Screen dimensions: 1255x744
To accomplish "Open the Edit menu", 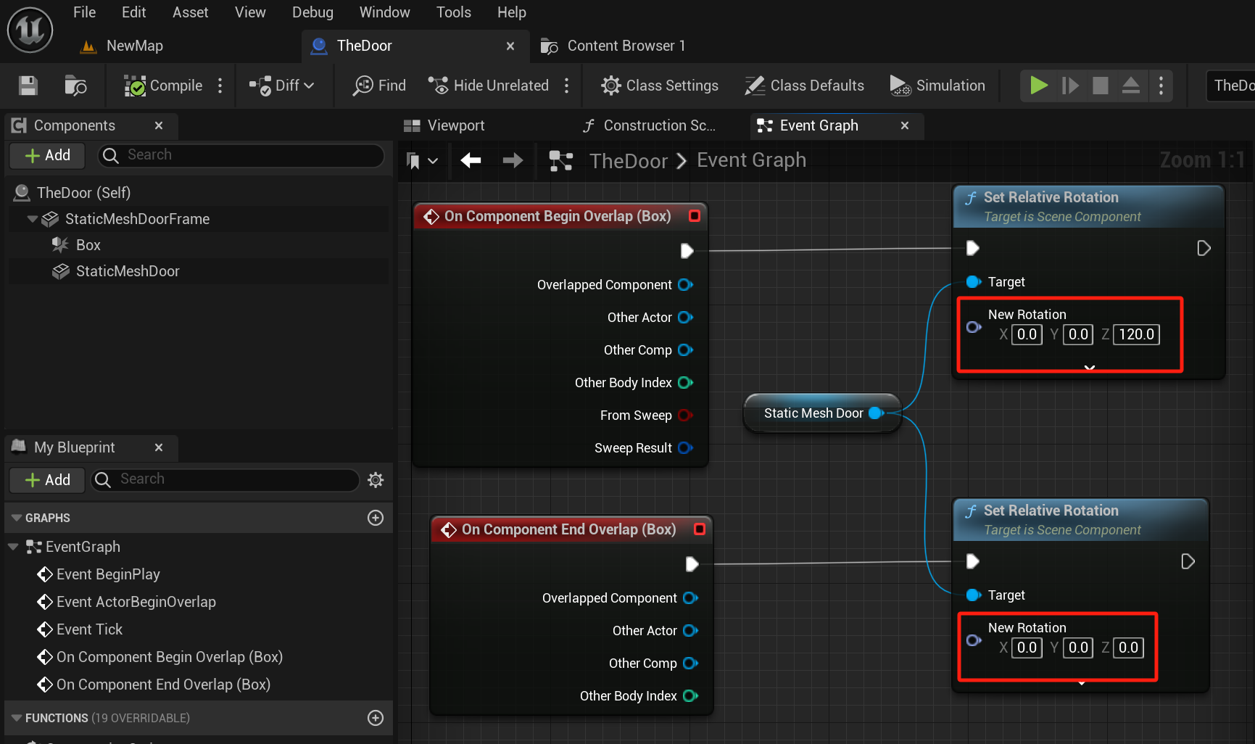I will pos(134,12).
